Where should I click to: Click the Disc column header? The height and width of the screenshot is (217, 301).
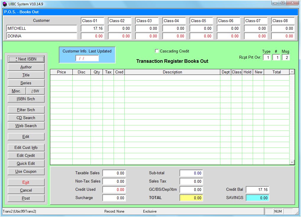click(x=82, y=72)
